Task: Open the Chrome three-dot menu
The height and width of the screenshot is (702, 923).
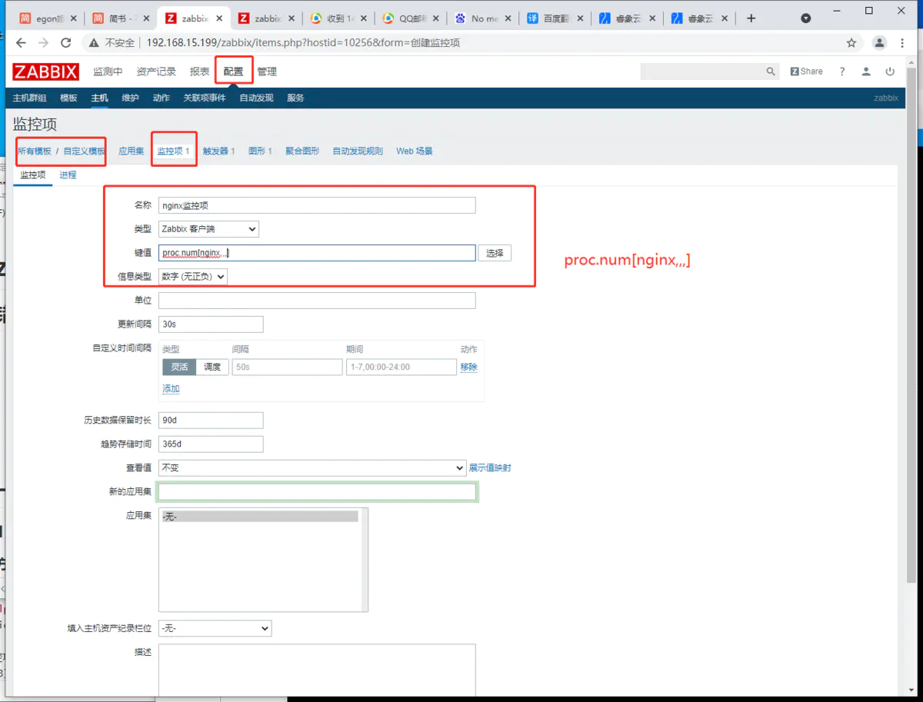Action: pos(902,43)
